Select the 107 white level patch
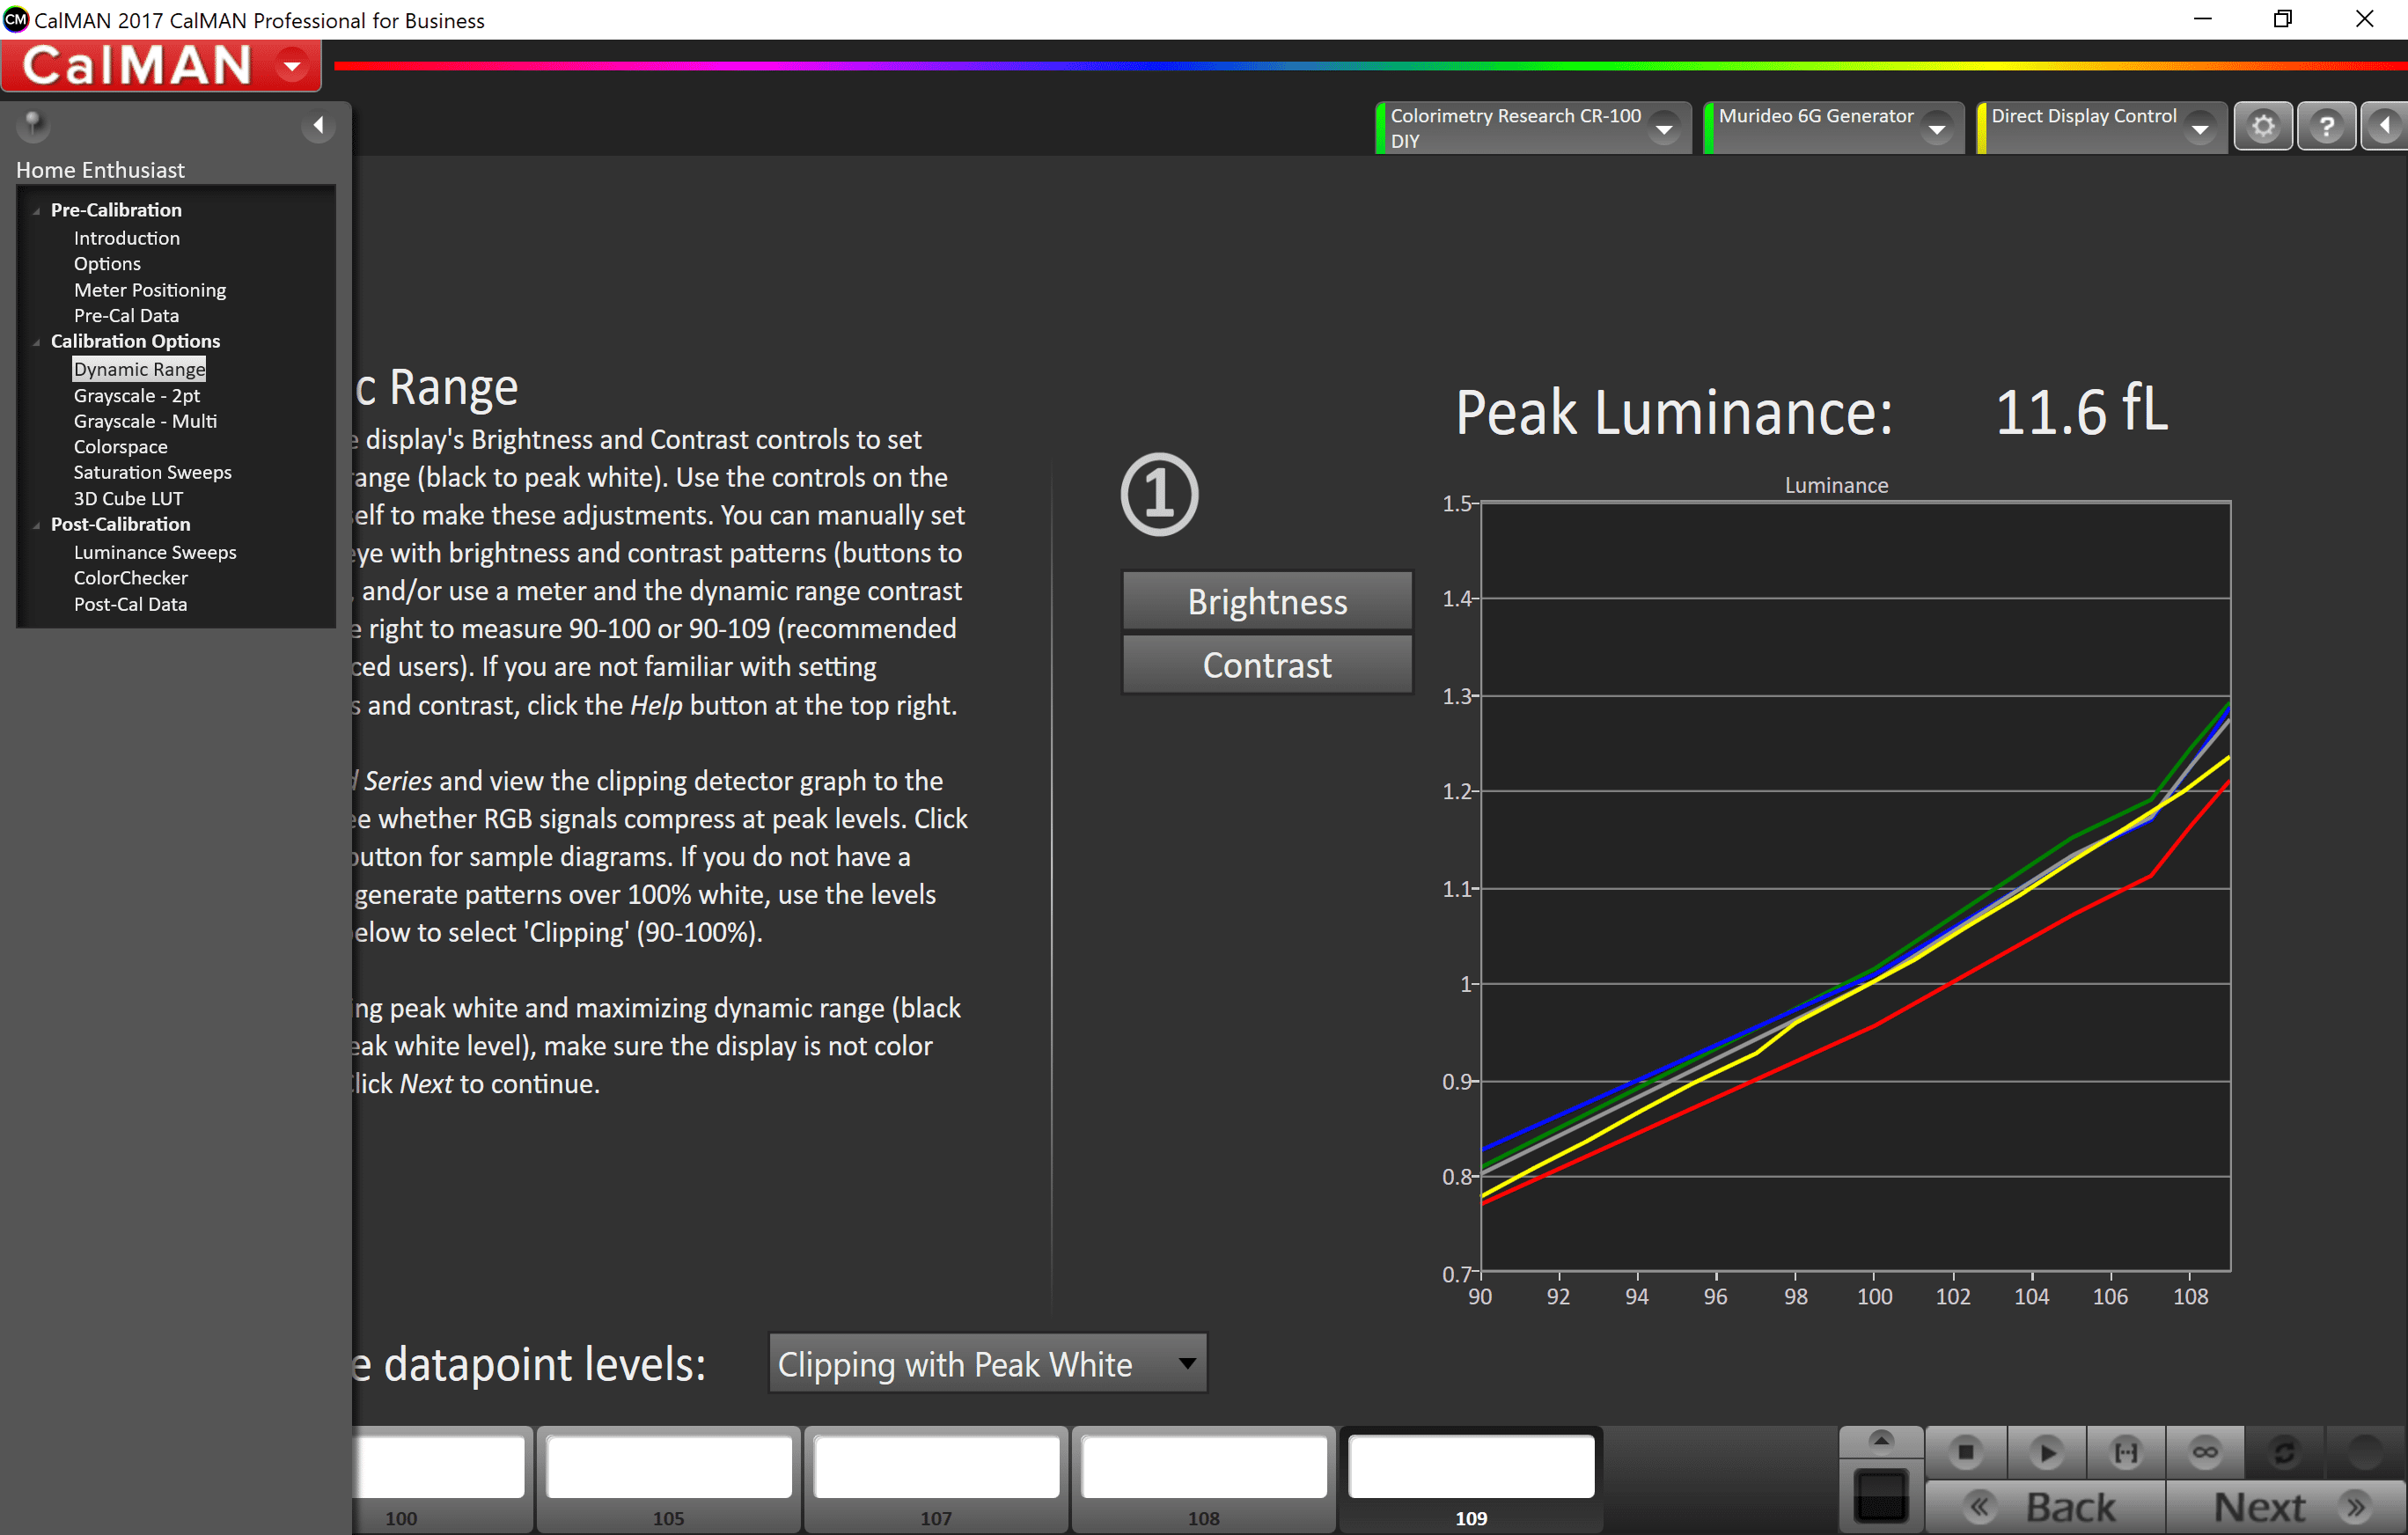This screenshot has height=1535, width=2408. (936, 1479)
